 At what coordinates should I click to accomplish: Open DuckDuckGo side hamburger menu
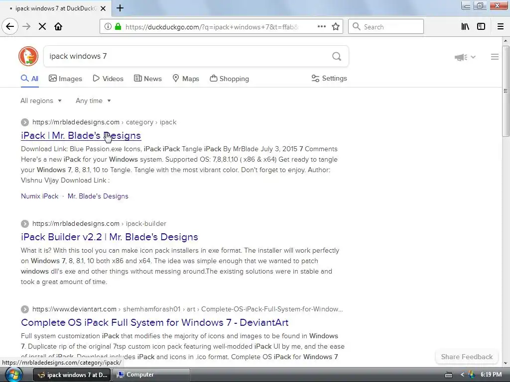[x=495, y=57]
